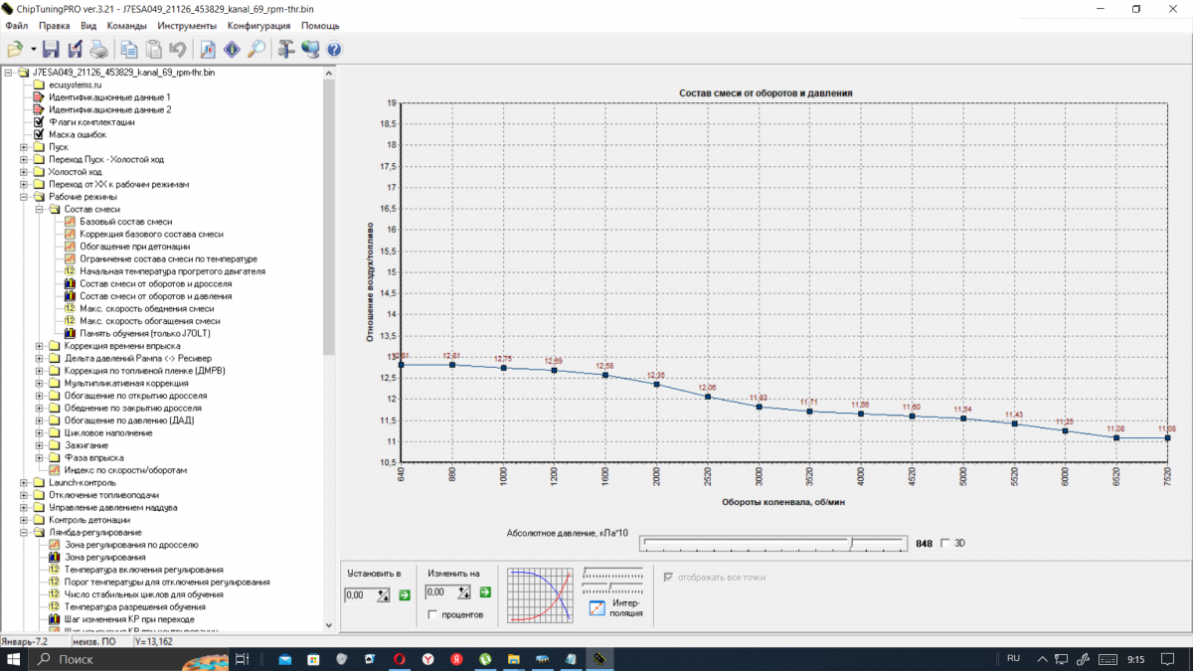Click the blue question mark help icon
1193x671 pixels.
[334, 49]
